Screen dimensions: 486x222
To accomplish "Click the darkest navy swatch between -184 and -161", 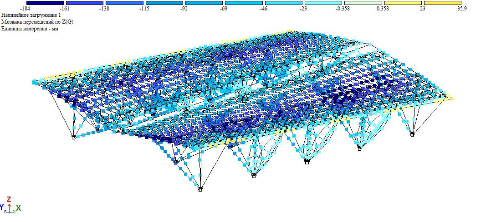I will 45,3.
